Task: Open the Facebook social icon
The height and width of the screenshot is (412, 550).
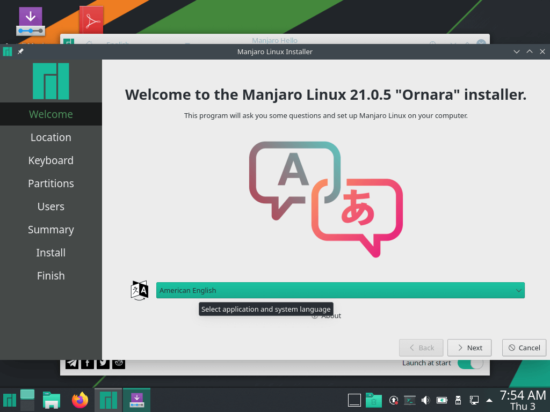Action: (88, 363)
